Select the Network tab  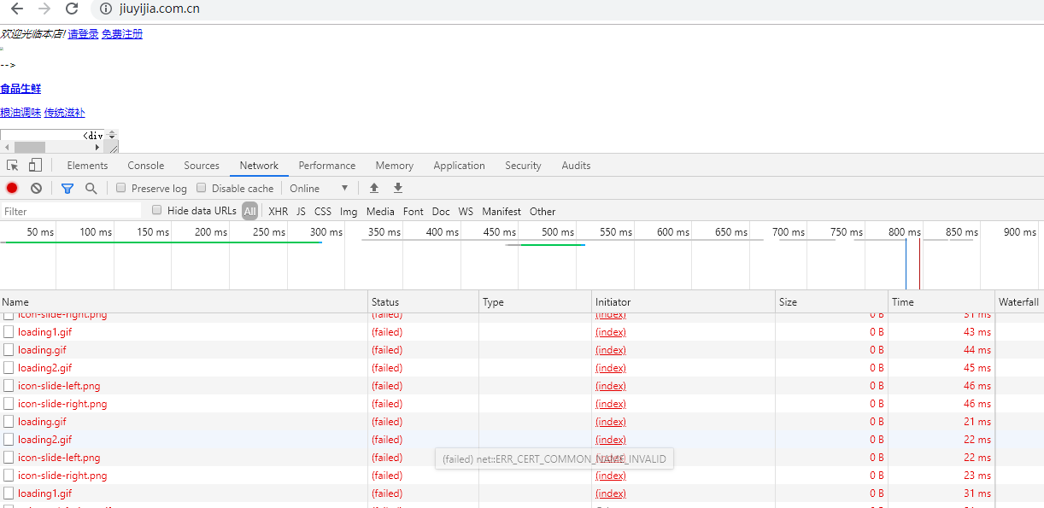[x=259, y=166]
